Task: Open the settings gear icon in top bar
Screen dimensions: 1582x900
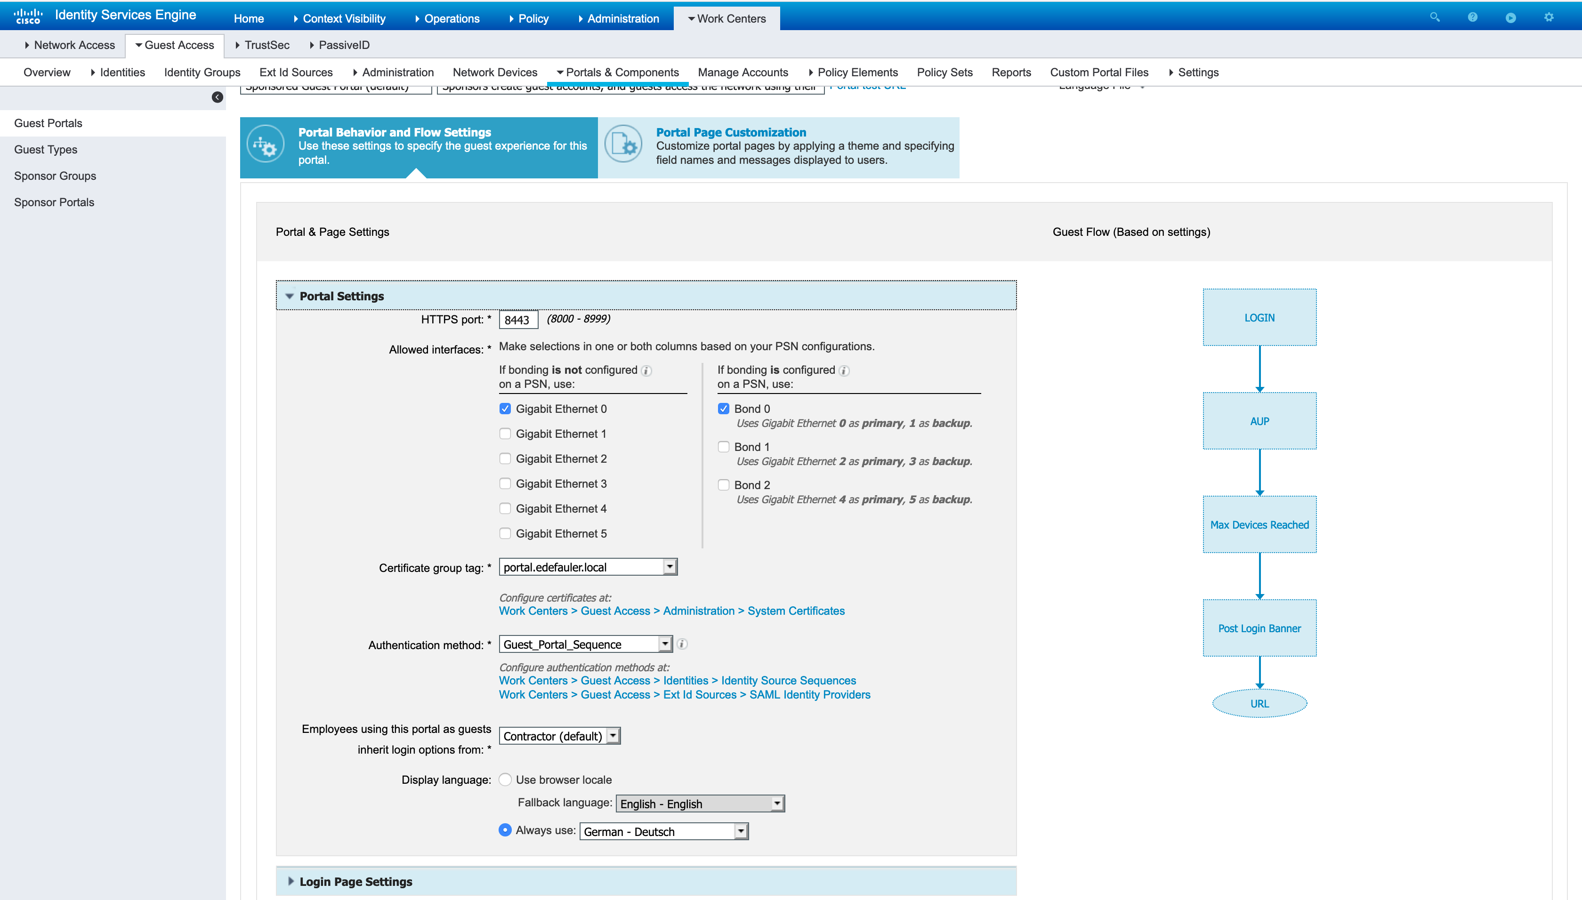Action: [x=1549, y=17]
